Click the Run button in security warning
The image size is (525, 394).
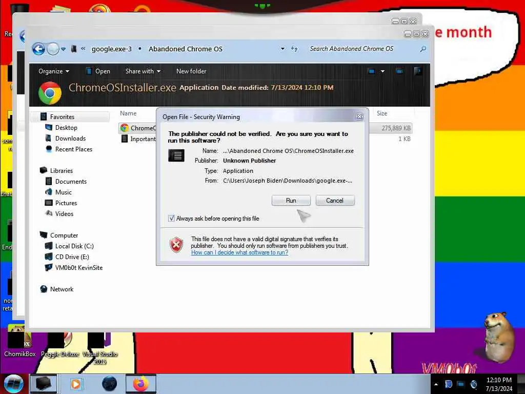[291, 201]
